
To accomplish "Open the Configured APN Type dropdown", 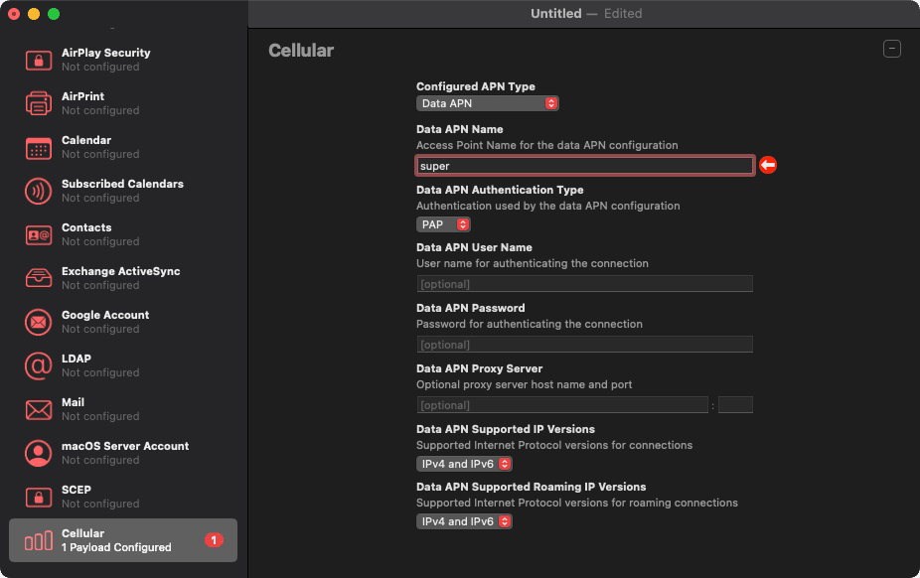I will [487, 102].
